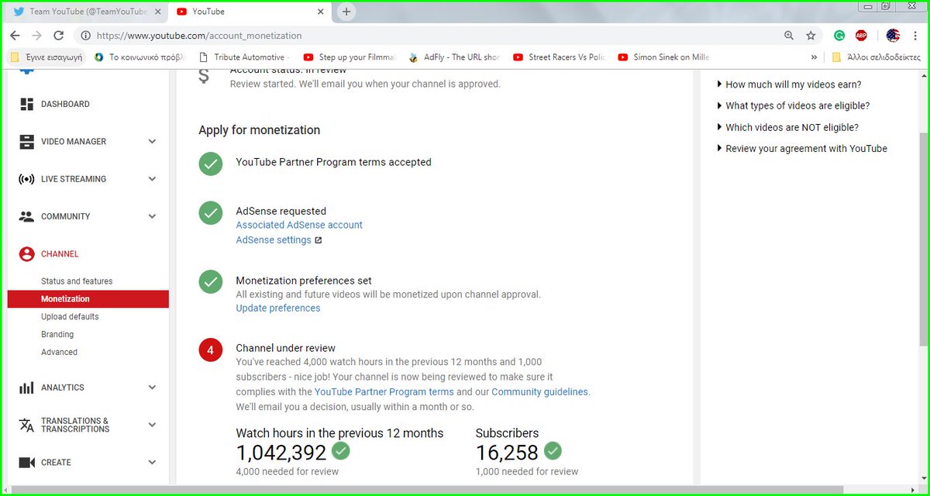
Task: Click the Update preferences link
Action: (x=278, y=308)
